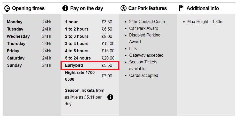Click the 1 hour £3.50 price
The image size is (242, 118).
107,22
